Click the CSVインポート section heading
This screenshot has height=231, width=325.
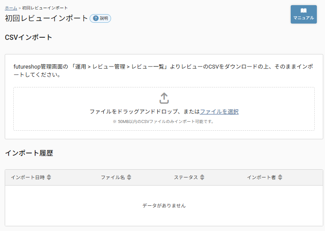point(28,37)
